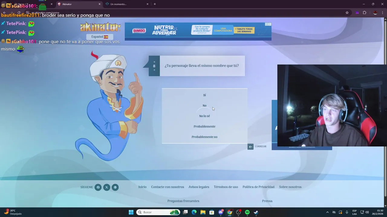Open the 'Sobre nosotros' link
Viewport: 387px width, 217px height.
[x=290, y=187]
